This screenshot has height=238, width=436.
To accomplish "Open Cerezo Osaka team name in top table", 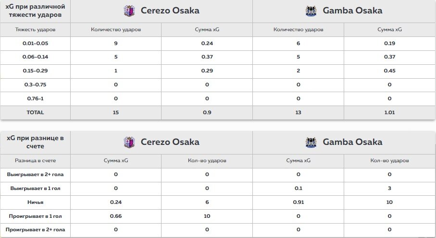I will 170,11.
